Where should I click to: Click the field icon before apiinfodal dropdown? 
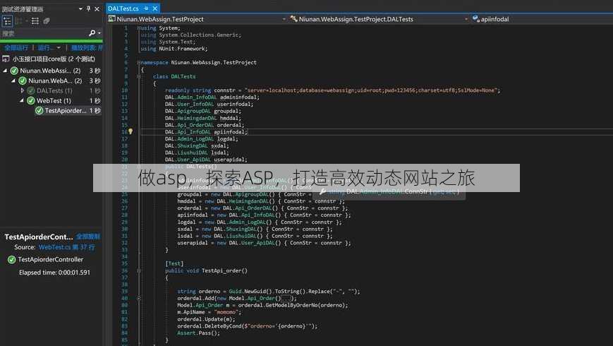pyautogui.click(x=475, y=19)
